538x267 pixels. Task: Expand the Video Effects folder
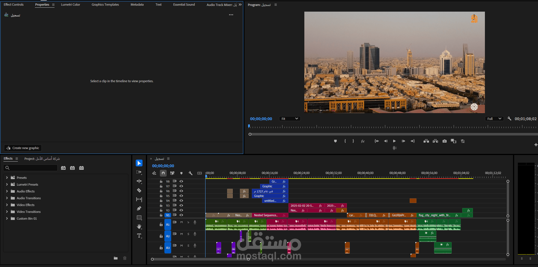pyautogui.click(x=7, y=205)
